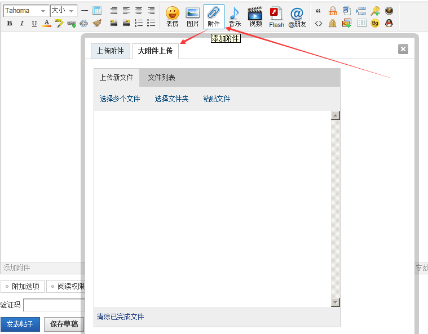This screenshot has height=334, width=428.
Task: Click the 图片 insert image icon
Action: [x=193, y=17]
